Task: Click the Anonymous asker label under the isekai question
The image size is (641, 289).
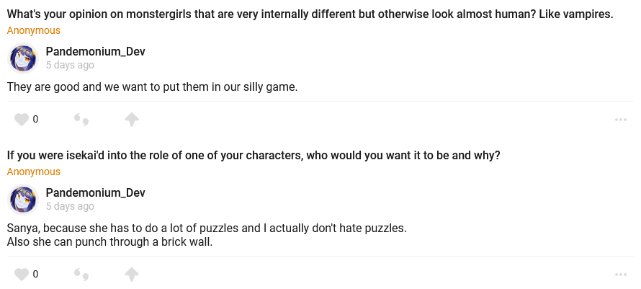Action: pos(34,172)
